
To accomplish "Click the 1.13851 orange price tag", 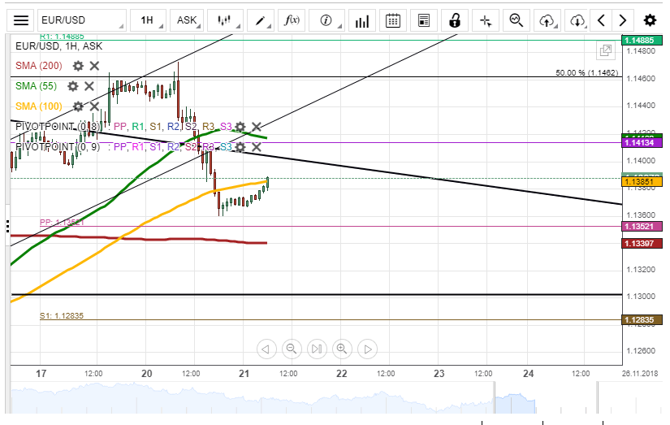I will tap(642, 182).
